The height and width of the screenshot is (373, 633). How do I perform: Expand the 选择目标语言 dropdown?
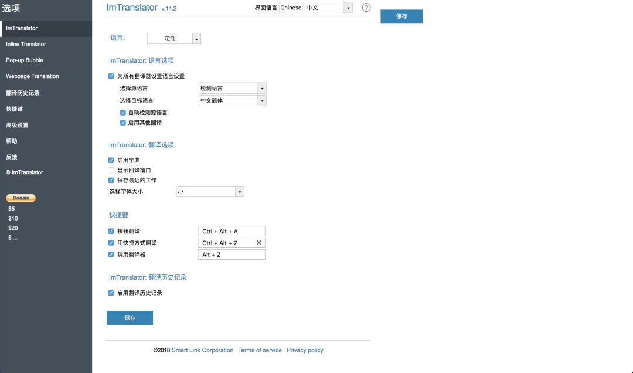pos(233,101)
